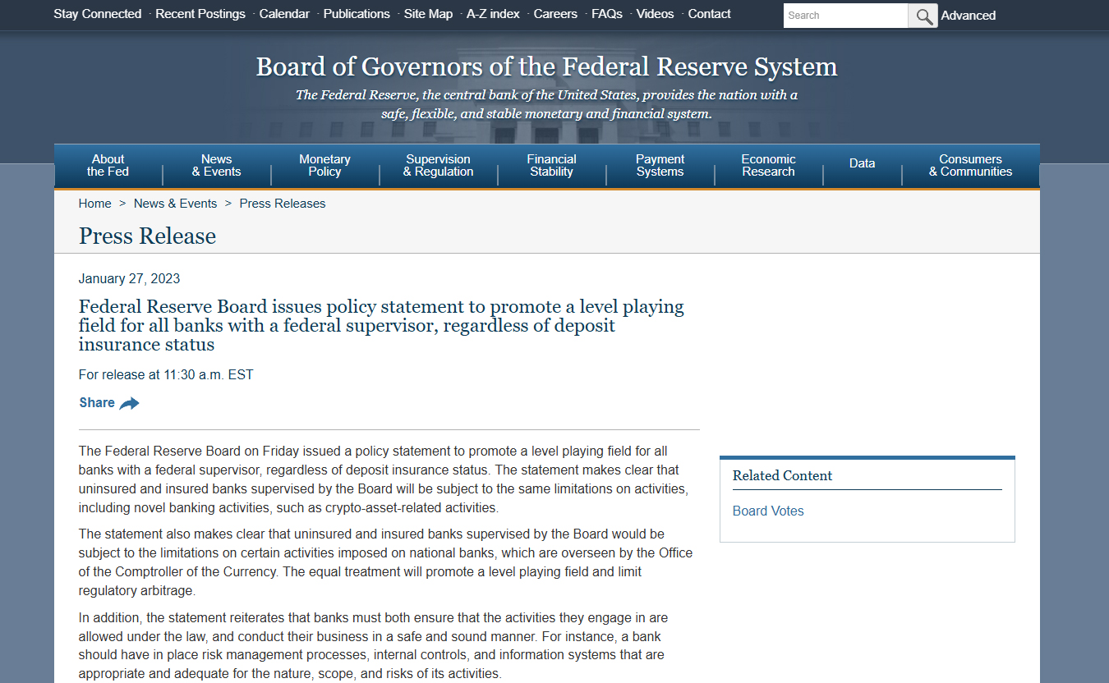
Task: Open the Data navigation tab
Action: (862, 163)
